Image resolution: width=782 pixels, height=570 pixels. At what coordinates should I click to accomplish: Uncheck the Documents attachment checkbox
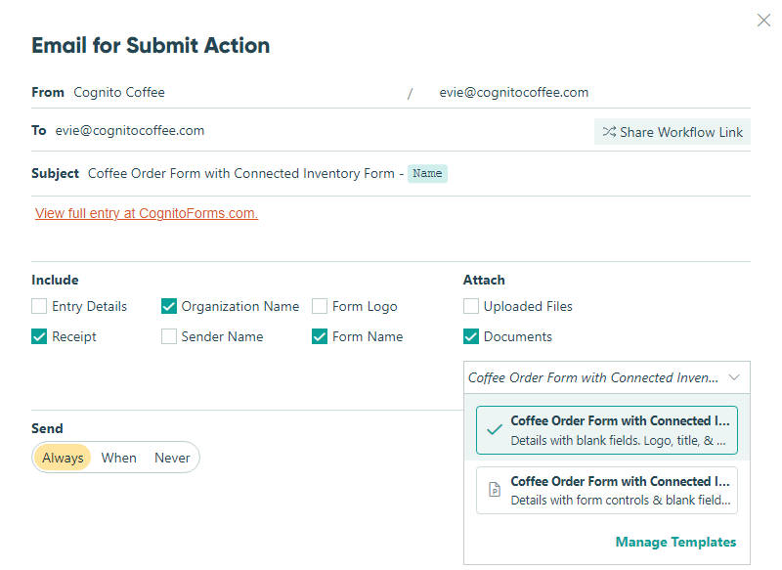[471, 336]
